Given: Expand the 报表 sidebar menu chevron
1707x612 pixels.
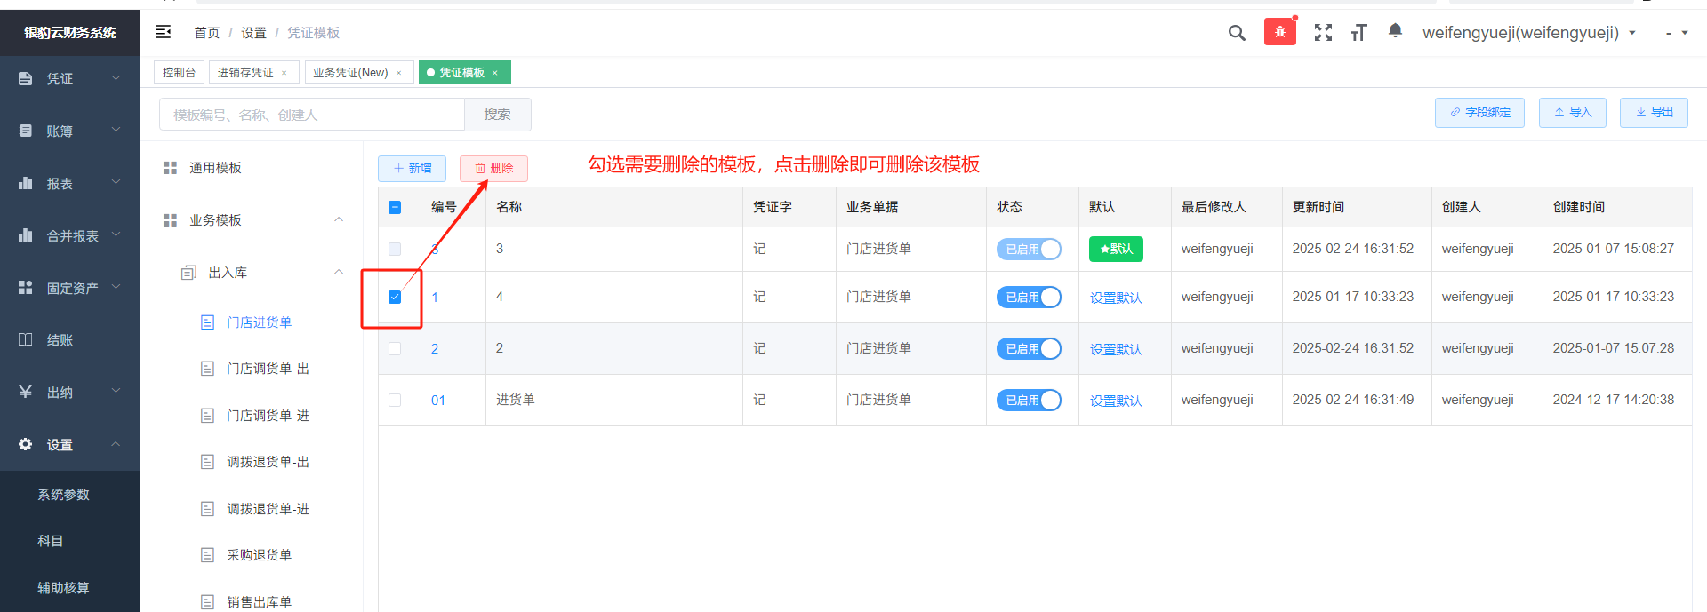Looking at the screenshot, I should [x=116, y=182].
